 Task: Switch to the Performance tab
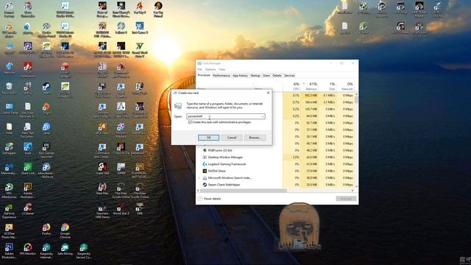pyautogui.click(x=222, y=76)
